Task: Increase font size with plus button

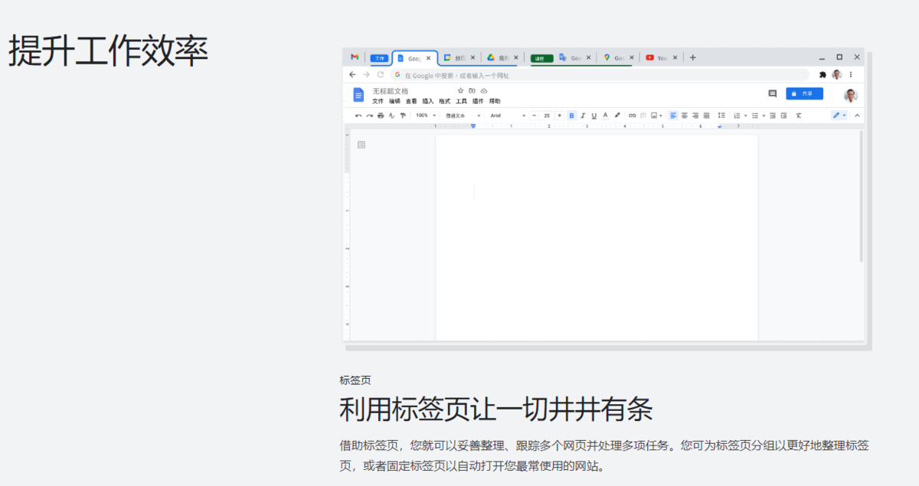Action: click(560, 116)
